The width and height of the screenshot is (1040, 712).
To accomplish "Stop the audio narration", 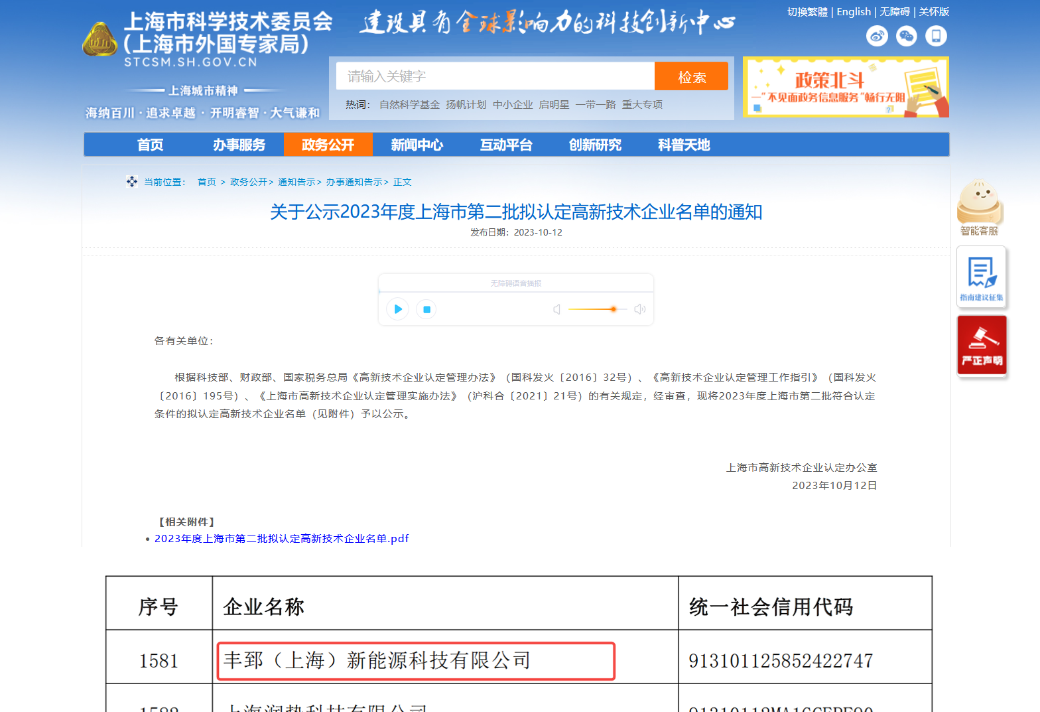I will (x=426, y=309).
